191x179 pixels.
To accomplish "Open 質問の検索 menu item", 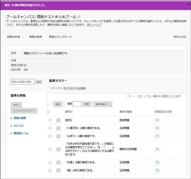I will [35, 37].
